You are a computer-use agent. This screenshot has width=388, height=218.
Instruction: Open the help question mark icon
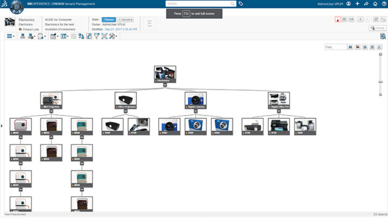pos(384,4)
